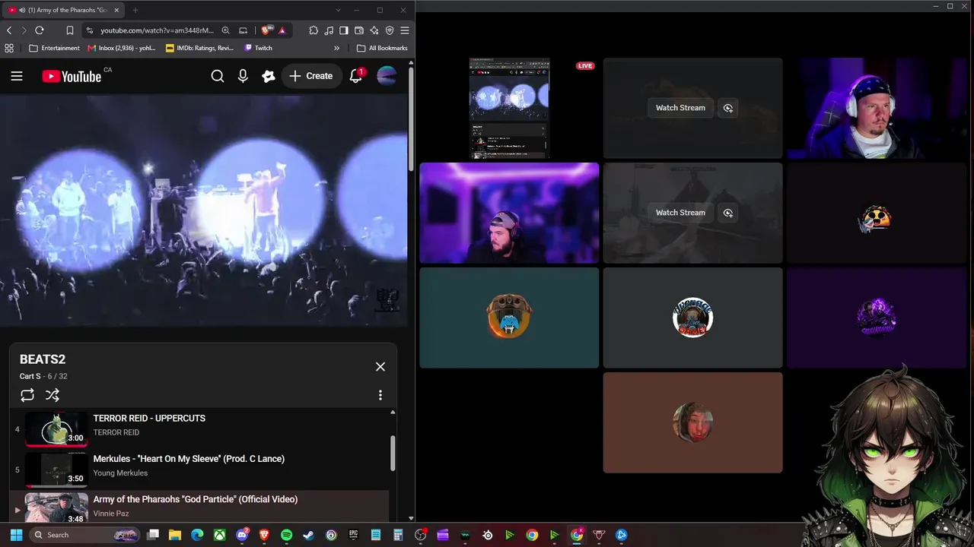Open the zoom magnifier in the address bar

point(225,30)
